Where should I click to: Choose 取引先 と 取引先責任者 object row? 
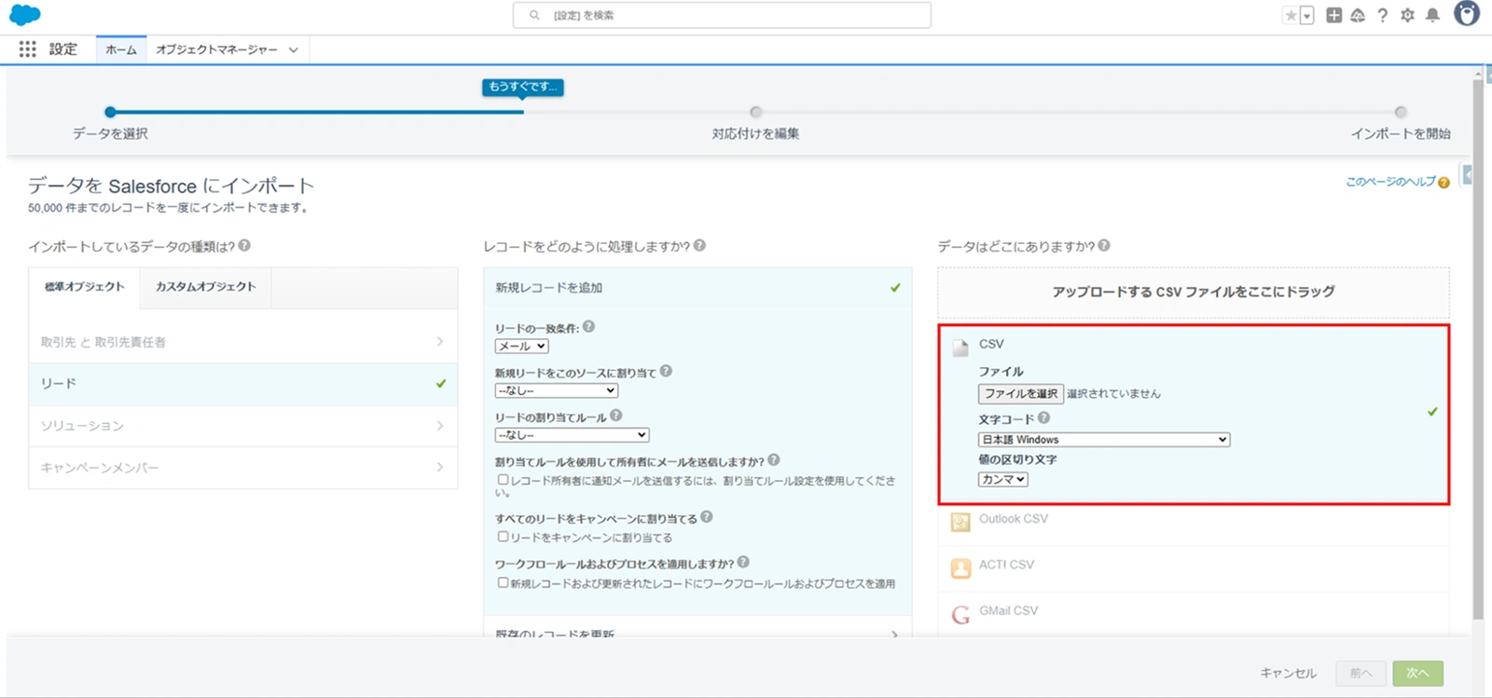pyautogui.click(x=243, y=342)
